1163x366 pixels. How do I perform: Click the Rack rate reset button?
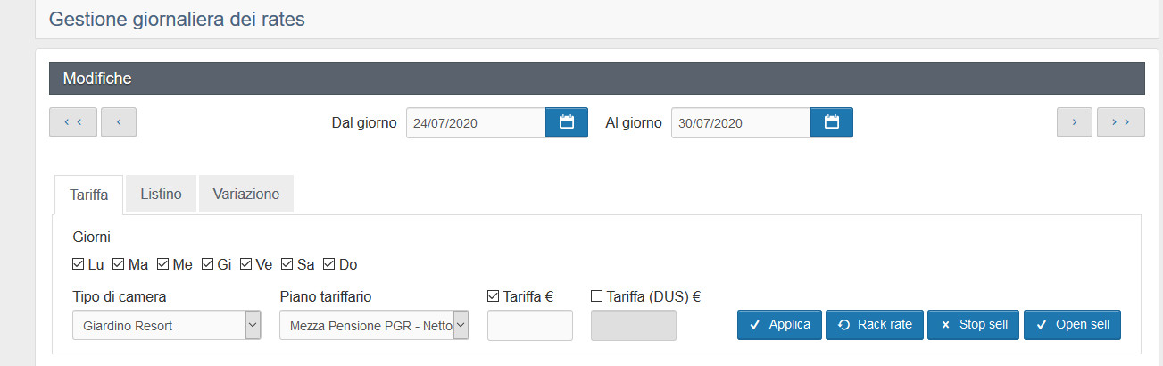876,325
